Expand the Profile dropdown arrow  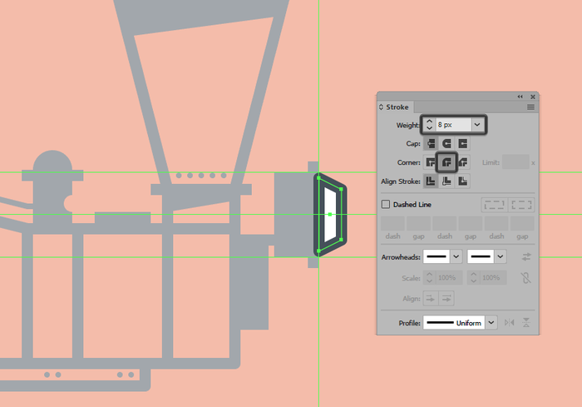[x=491, y=322]
